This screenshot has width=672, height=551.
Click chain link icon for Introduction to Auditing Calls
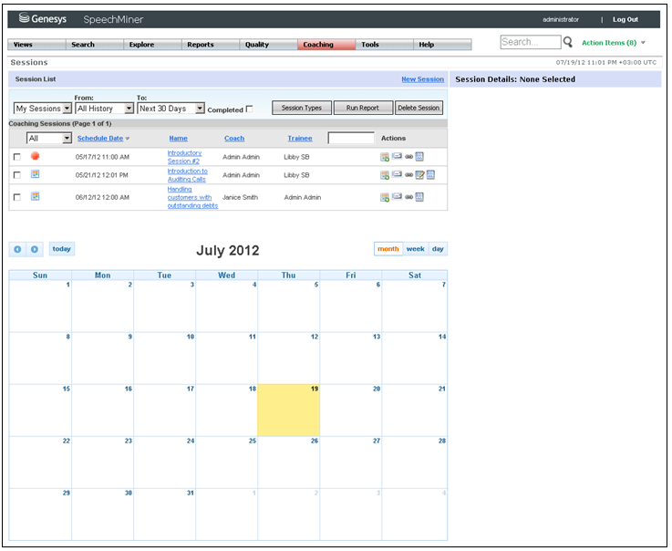(408, 174)
